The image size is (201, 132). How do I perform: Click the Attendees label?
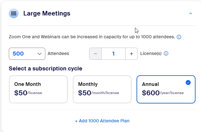tap(58, 54)
